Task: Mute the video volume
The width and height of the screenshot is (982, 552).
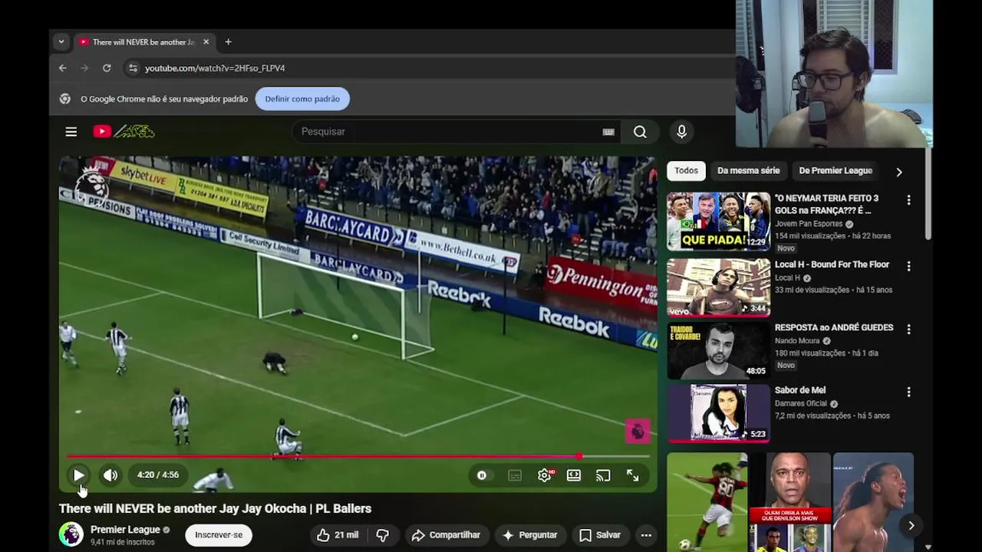Action: 110,475
